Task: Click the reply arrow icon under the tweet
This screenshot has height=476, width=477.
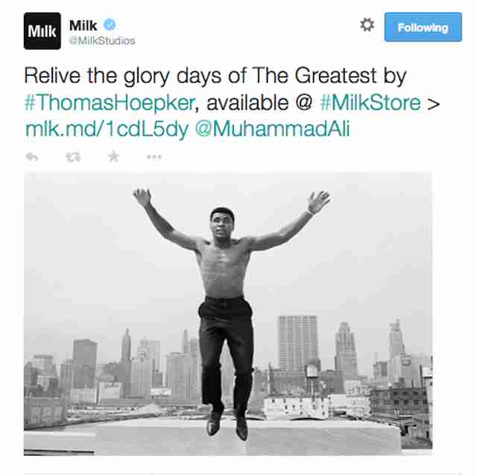Action: (32, 157)
